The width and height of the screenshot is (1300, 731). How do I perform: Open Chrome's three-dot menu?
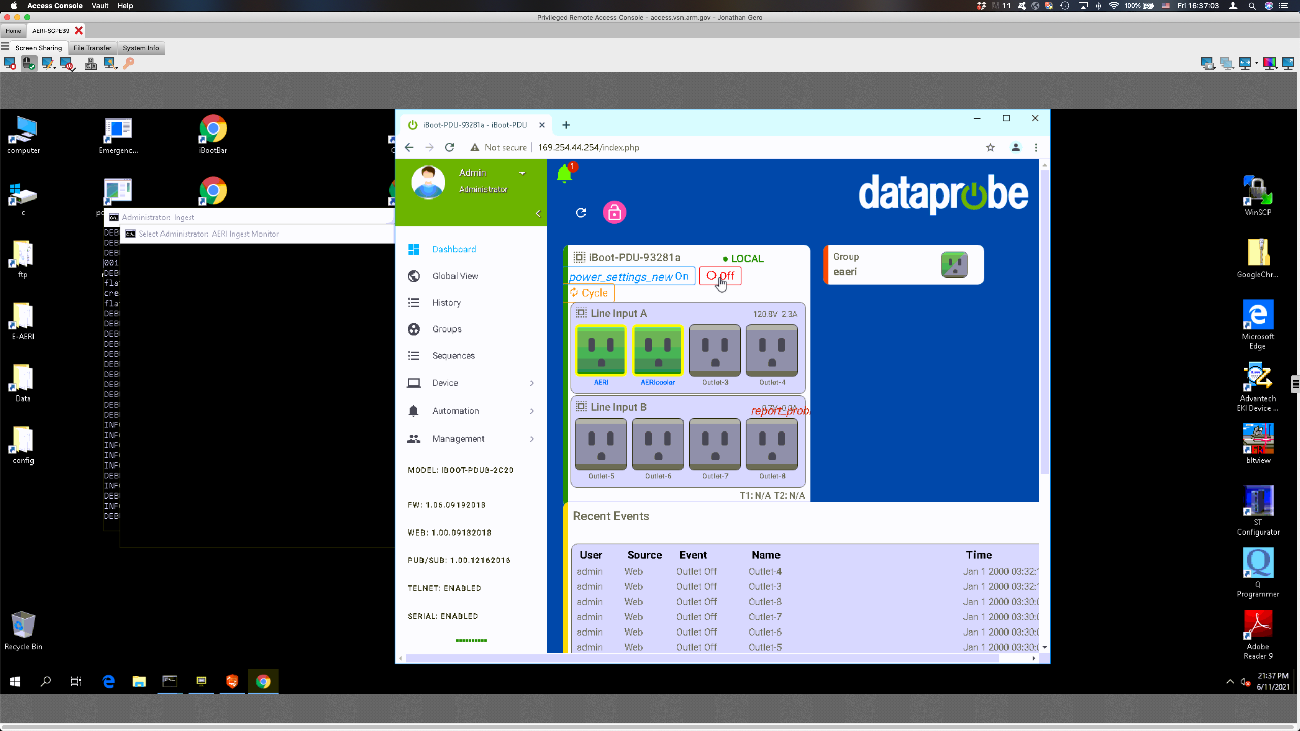[1036, 147]
